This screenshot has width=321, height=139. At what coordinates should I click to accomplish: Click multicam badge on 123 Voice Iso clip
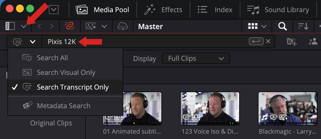click(196, 118)
